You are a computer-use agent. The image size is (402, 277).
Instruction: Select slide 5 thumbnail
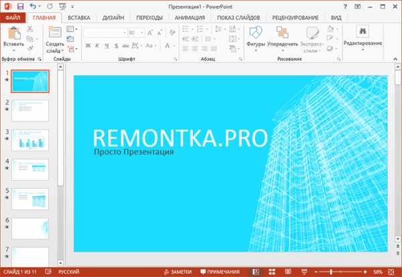pyautogui.click(x=30, y=199)
